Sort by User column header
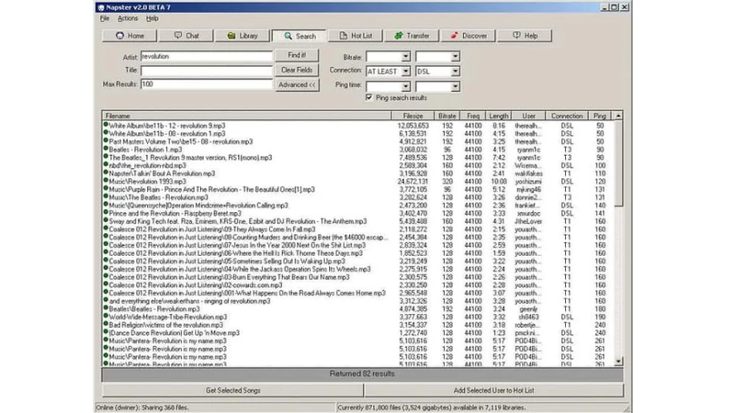Screen dimensions: 735x413 tap(528, 116)
